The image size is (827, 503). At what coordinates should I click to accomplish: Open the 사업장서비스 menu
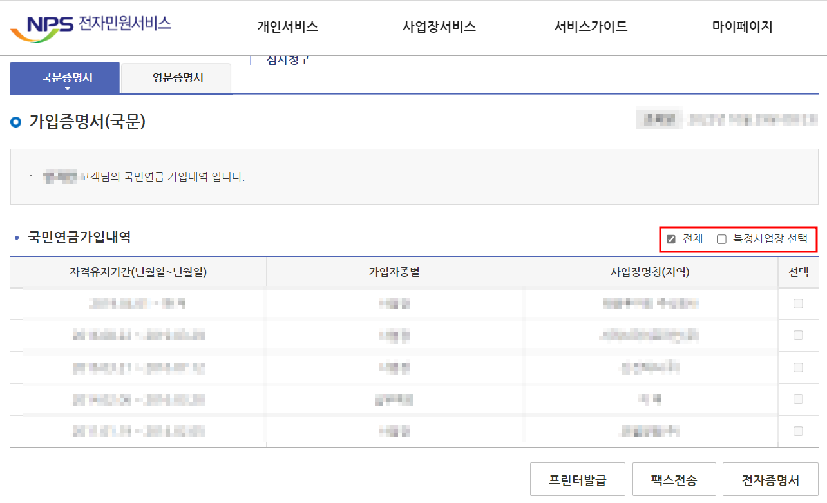(439, 27)
